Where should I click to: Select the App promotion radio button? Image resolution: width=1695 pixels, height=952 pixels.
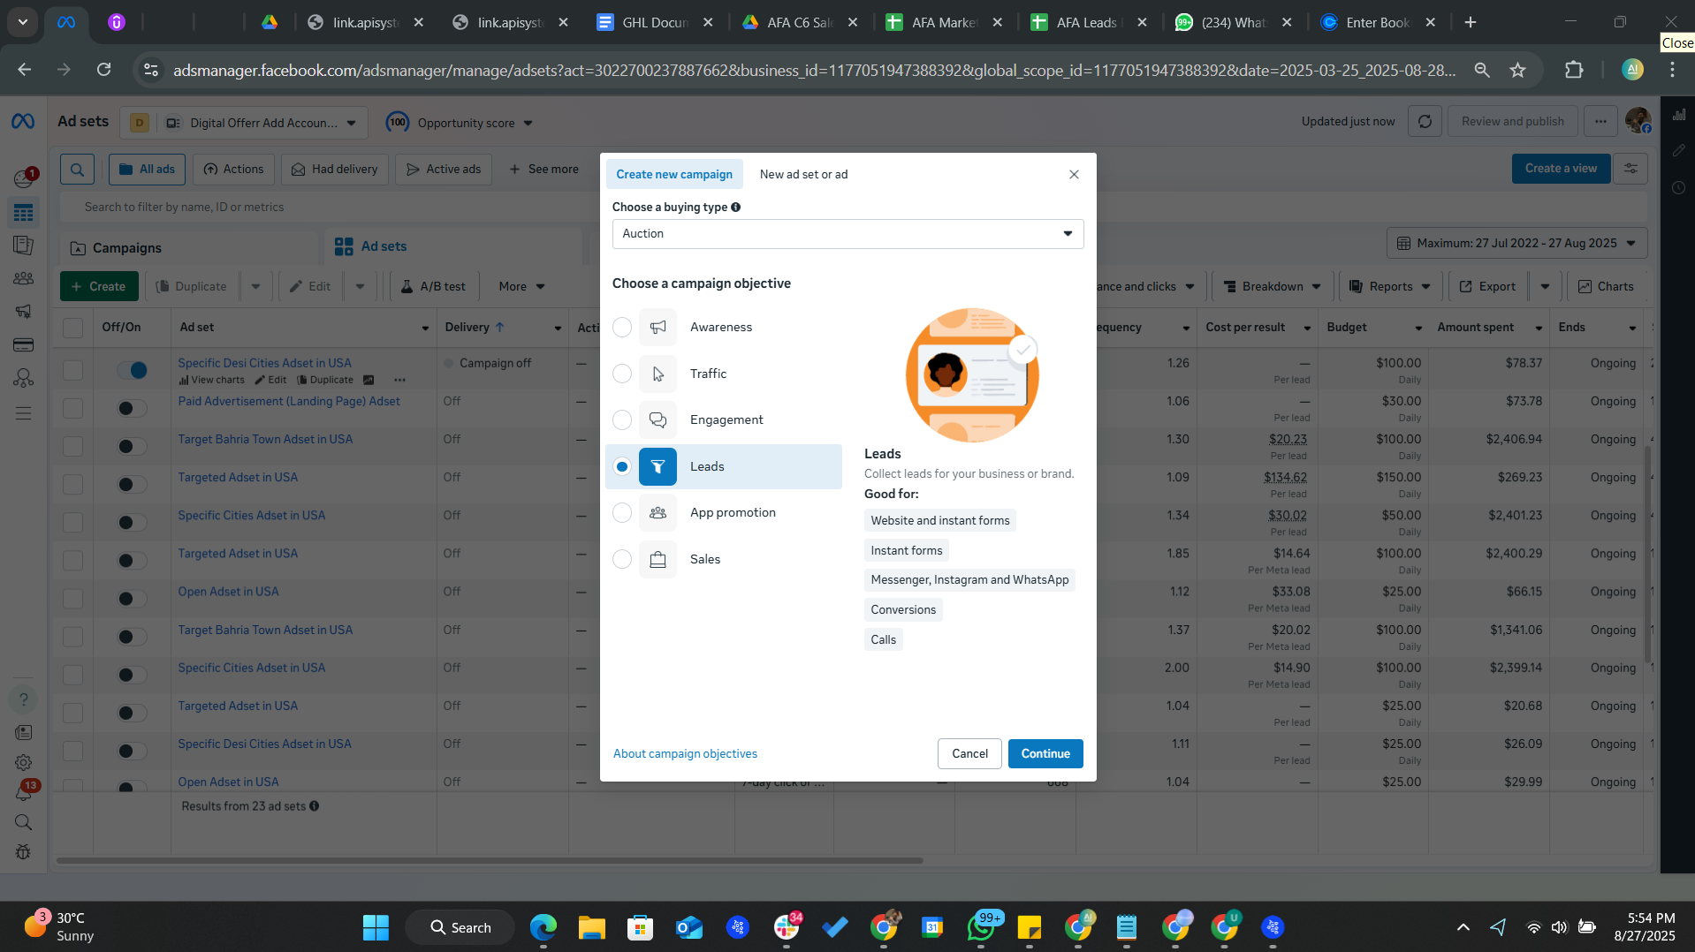click(x=622, y=512)
